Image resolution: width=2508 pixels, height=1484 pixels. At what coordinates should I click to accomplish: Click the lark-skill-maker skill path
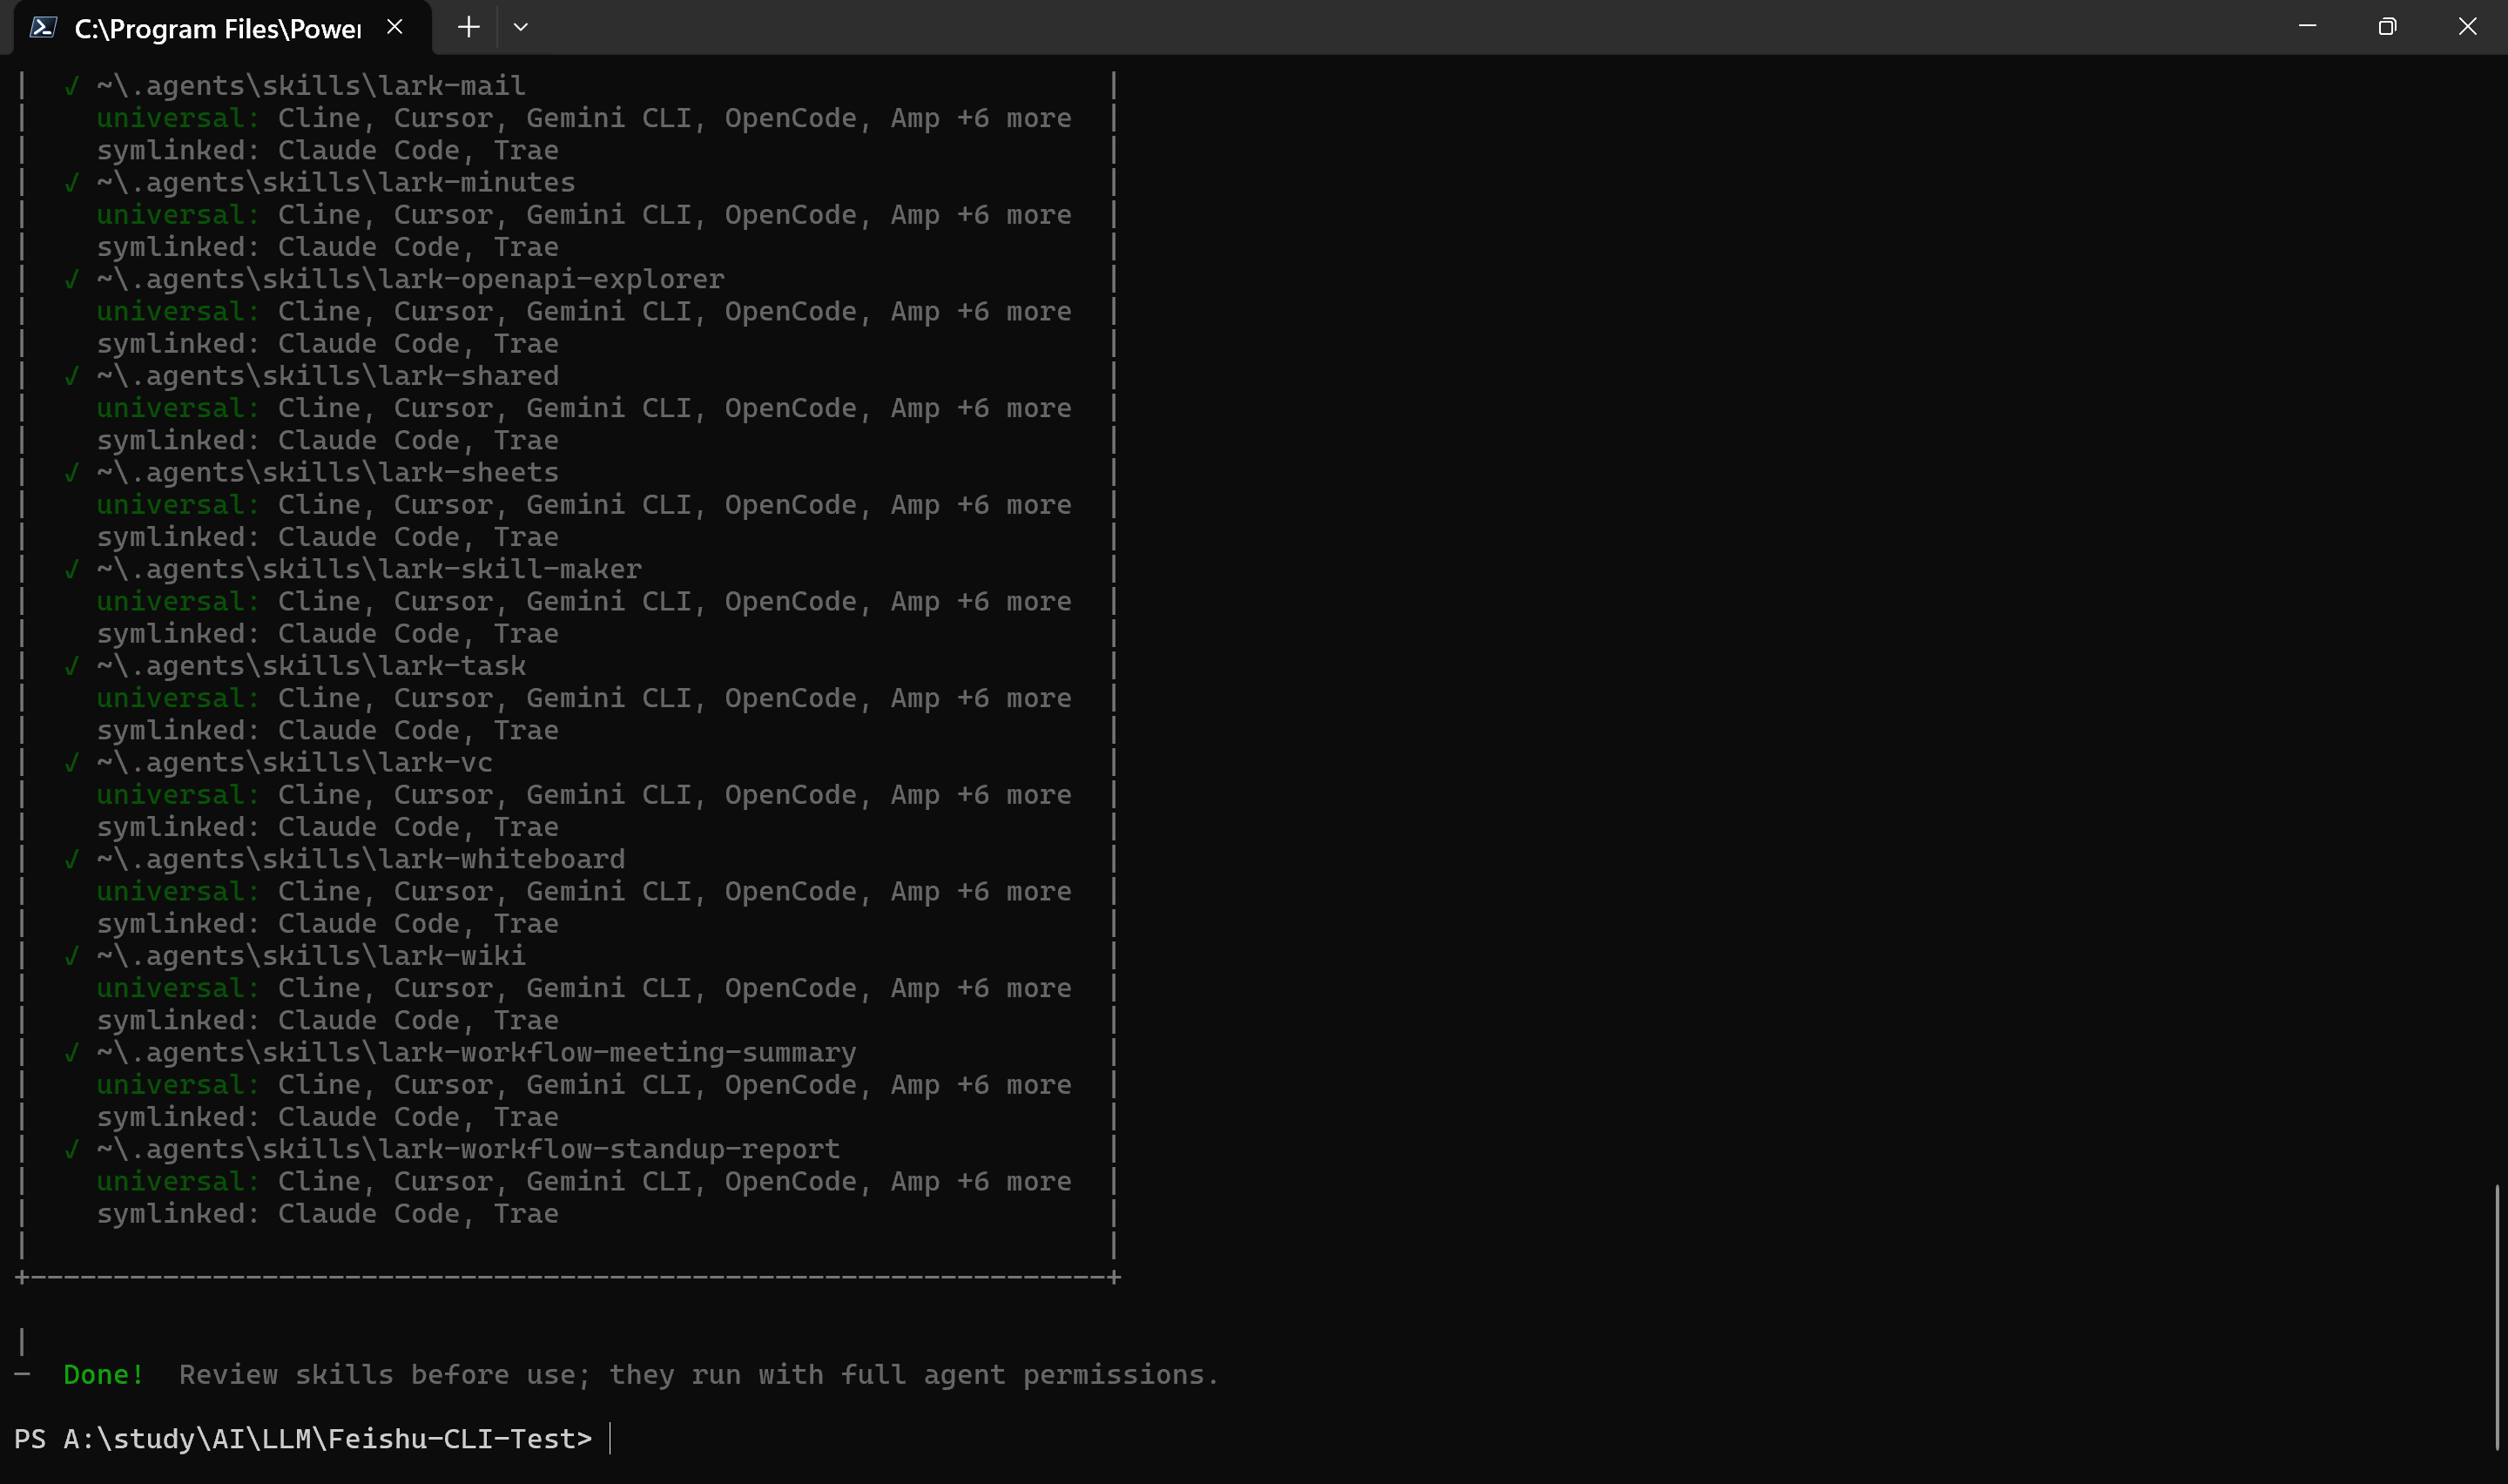(x=369, y=569)
